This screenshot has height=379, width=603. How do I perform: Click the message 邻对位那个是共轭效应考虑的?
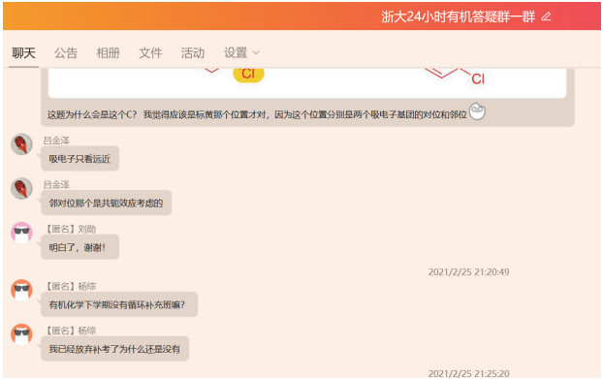coord(106,203)
